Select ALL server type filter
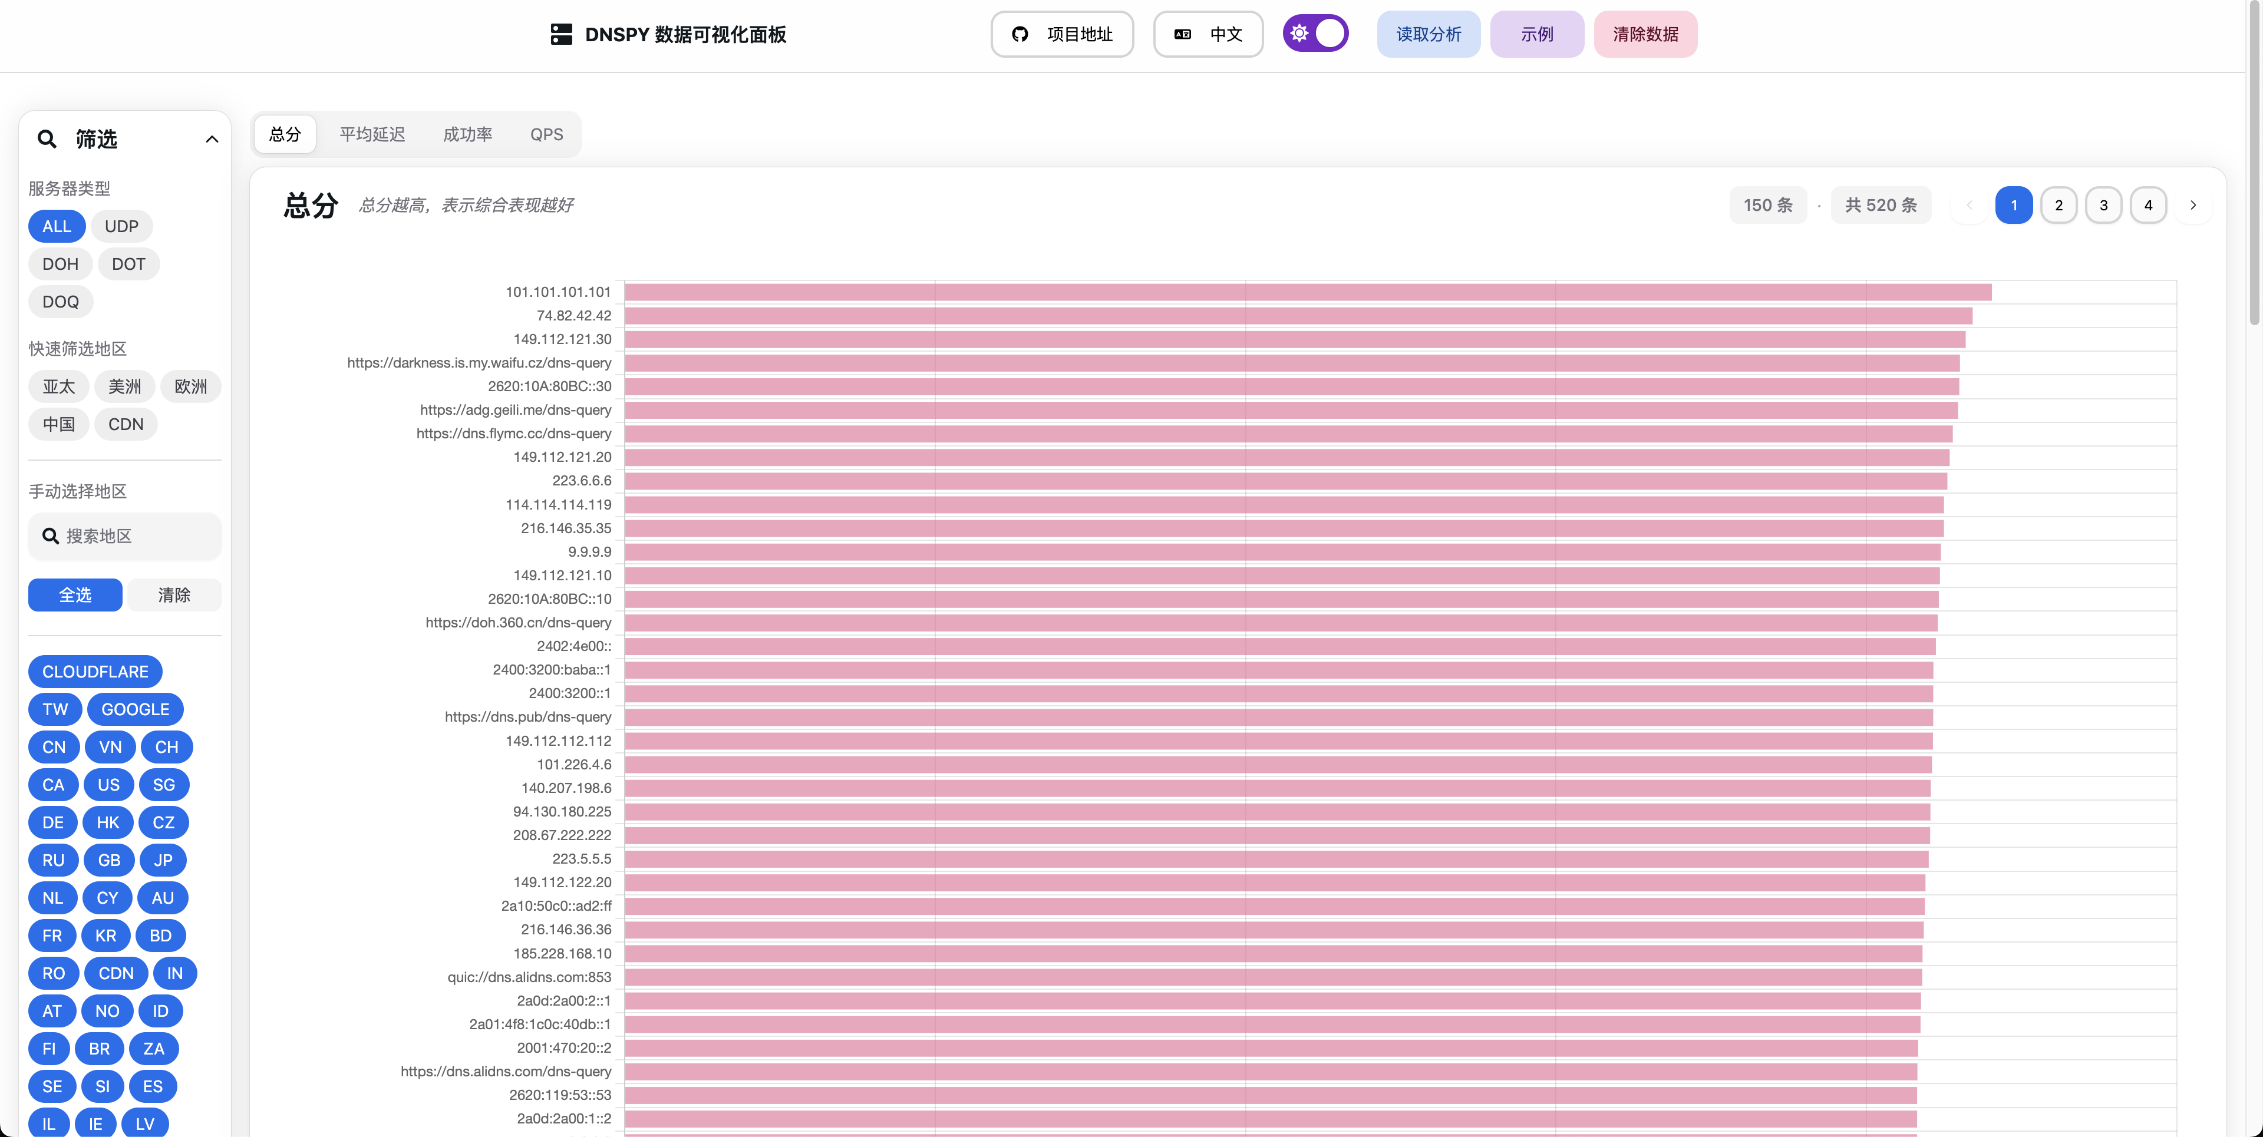The image size is (2263, 1137). 57,227
